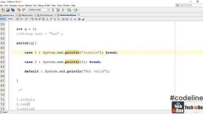Toggle Rectangular Selection icon
This screenshot has width=203, height=114.
[47, 19]
